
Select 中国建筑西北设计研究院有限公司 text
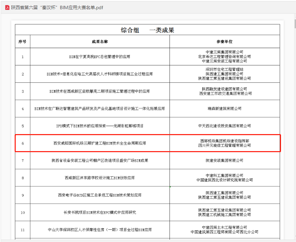pyautogui.click(x=224, y=180)
